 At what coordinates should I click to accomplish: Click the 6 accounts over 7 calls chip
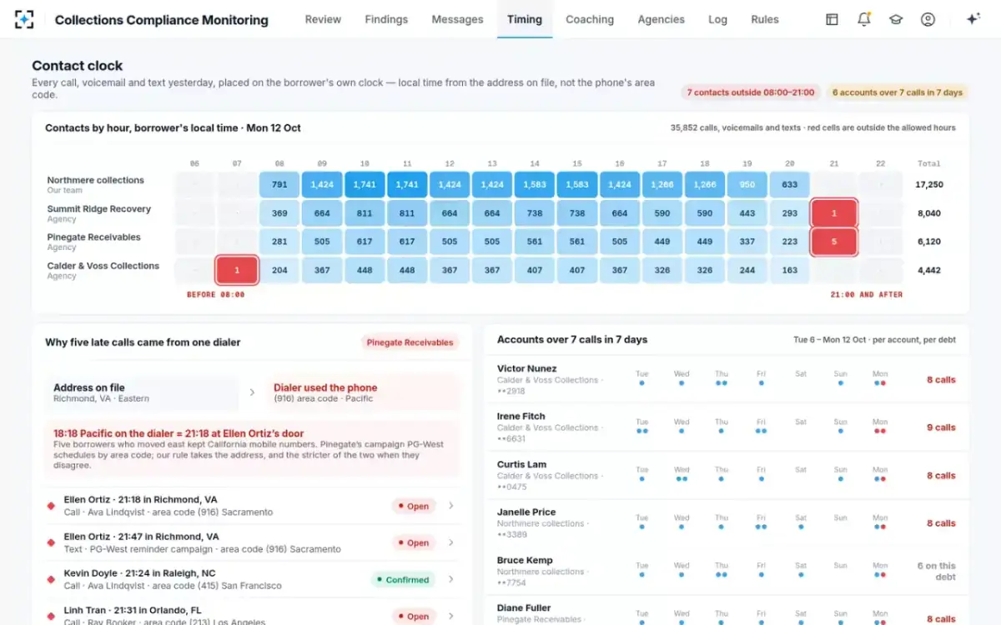coord(898,92)
